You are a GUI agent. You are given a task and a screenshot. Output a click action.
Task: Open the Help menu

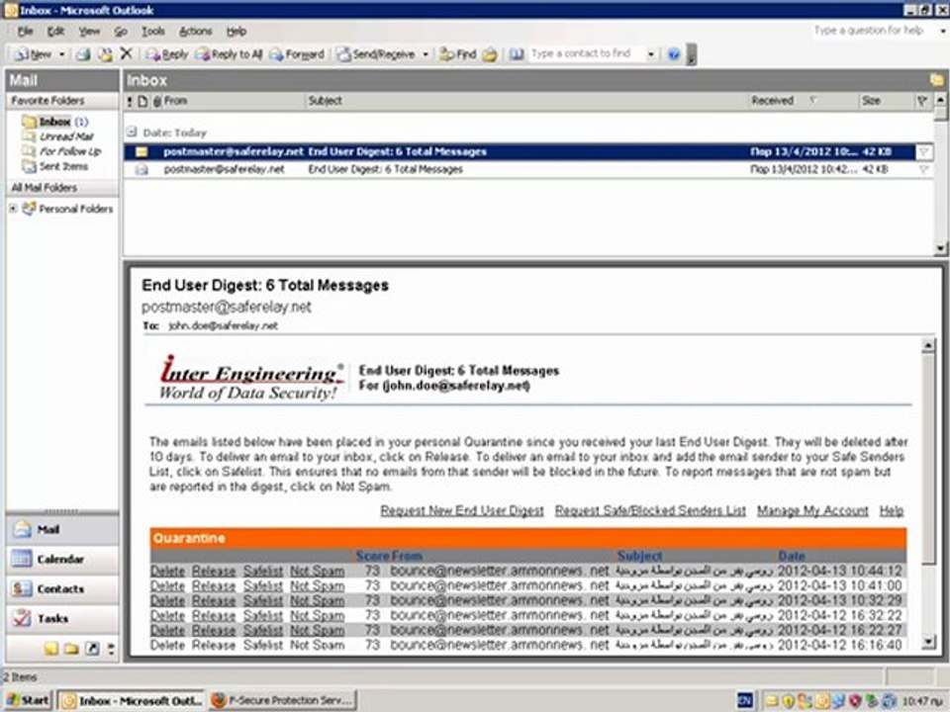pyautogui.click(x=237, y=32)
